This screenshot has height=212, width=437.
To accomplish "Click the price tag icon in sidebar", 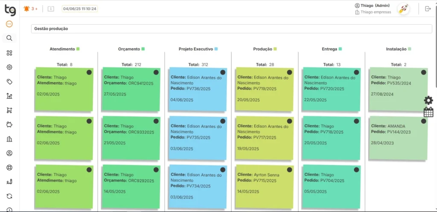I will pyautogui.click(x=9, y=81).
